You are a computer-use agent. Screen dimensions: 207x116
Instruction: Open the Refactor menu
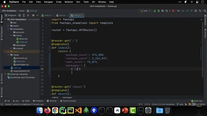[69, 2]
